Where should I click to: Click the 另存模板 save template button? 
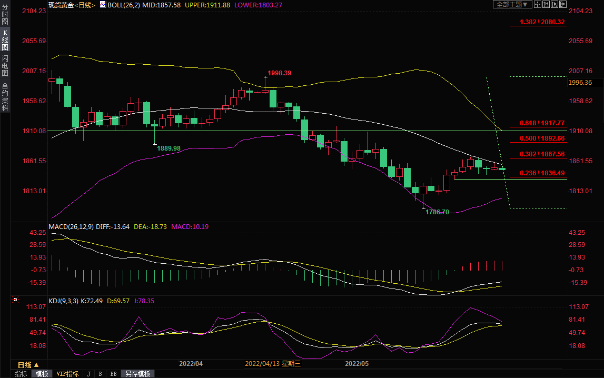coord(138,374)
